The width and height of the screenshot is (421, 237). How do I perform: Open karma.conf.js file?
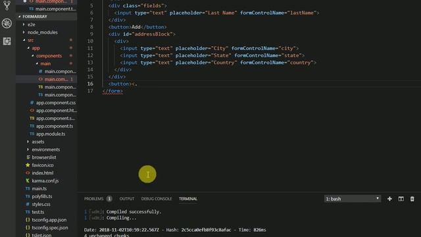47,180
